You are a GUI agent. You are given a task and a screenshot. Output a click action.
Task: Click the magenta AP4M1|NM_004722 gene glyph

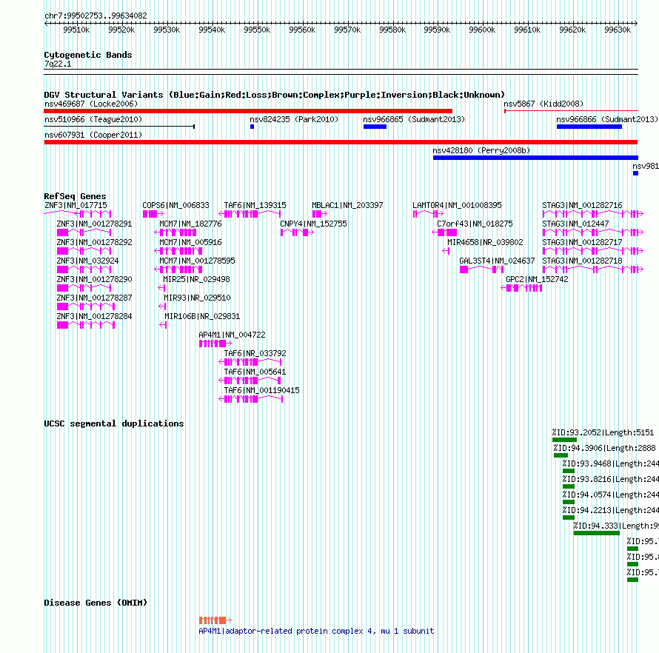[215, 344]
